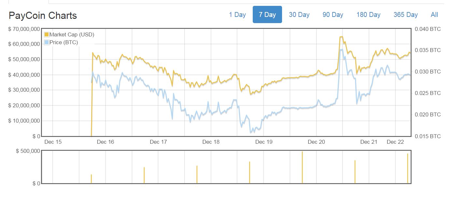Toggle Price (BTC) legend entry
Viewport: 454px width, 199px height.
pyautogui.click(x=64, y=42)
